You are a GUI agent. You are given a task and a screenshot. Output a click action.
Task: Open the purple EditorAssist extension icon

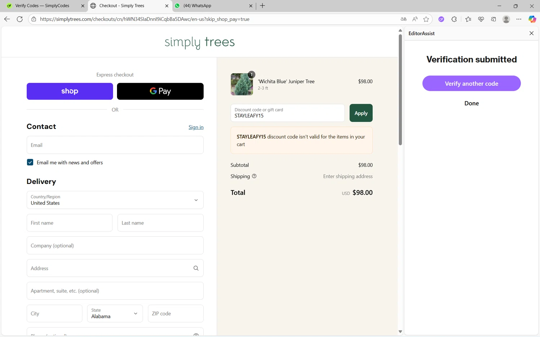pos(441,19)
